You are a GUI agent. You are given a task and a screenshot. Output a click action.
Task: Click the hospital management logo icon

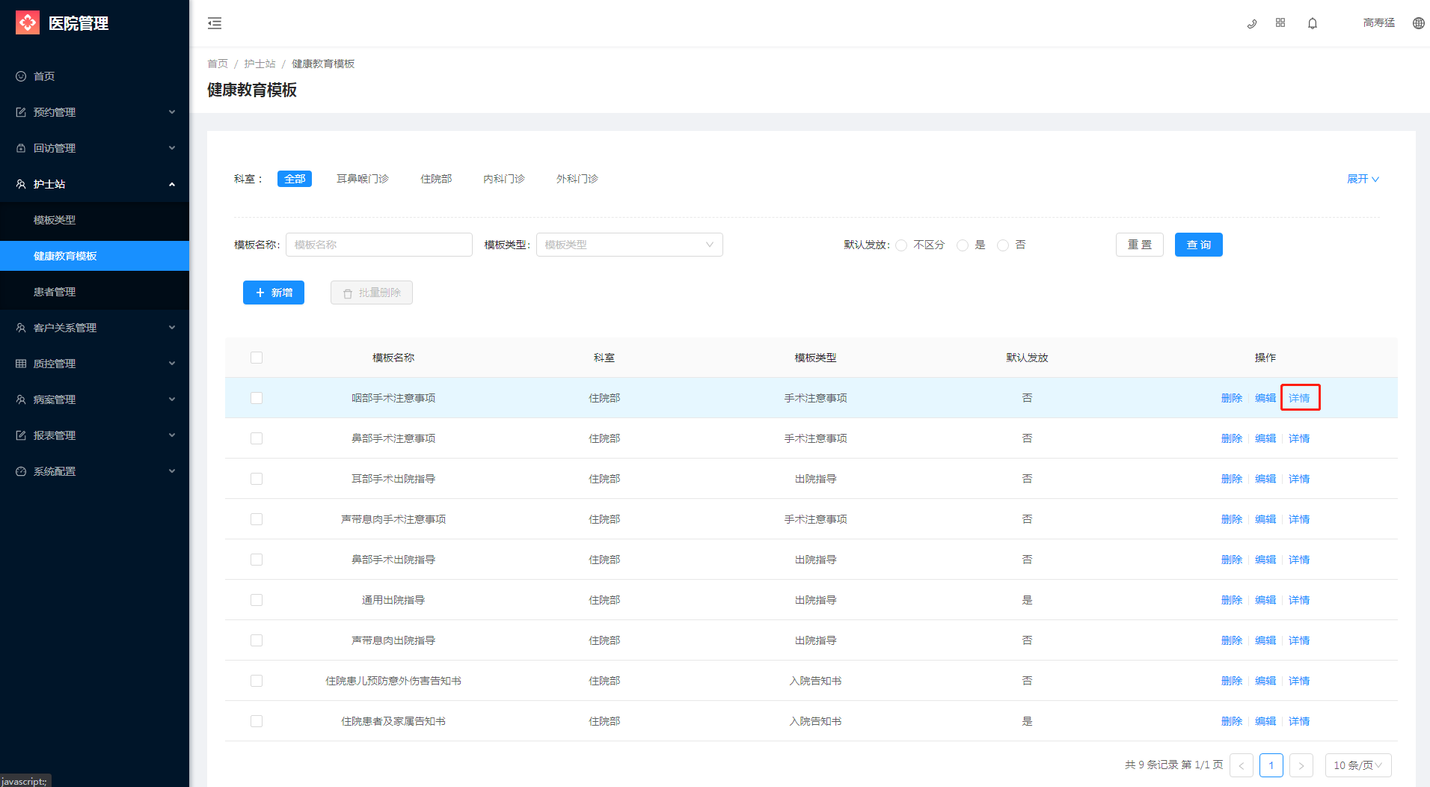point(28,22)
